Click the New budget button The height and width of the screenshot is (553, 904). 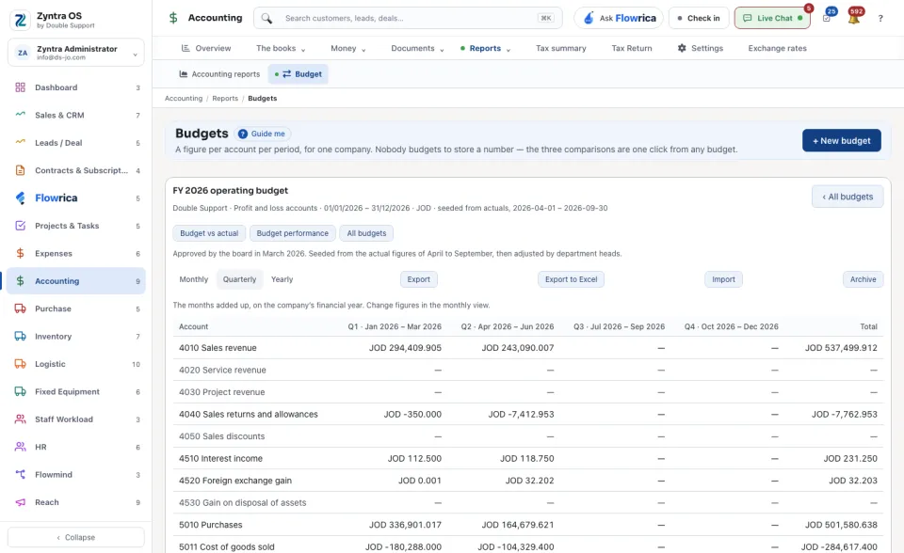pos(841,140)
